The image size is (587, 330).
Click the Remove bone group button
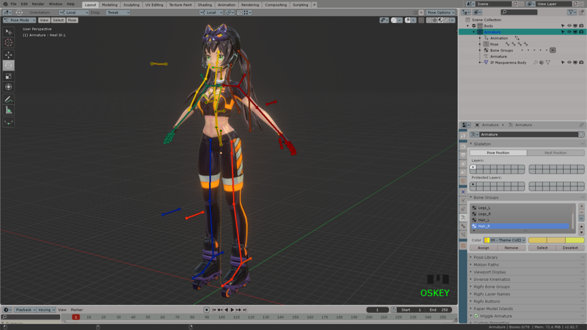coord(511,248)
